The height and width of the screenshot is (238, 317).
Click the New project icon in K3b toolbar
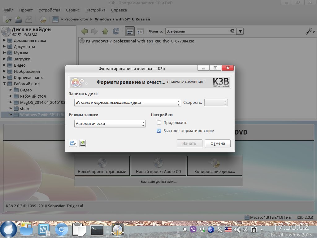pyautogui.click(x=7, y=20)
